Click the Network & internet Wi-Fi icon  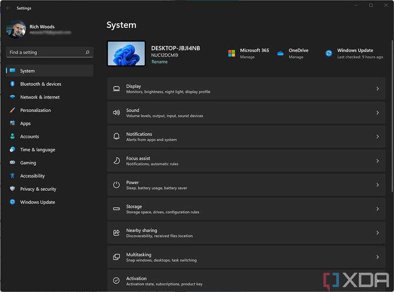click(x=12, y=97)
